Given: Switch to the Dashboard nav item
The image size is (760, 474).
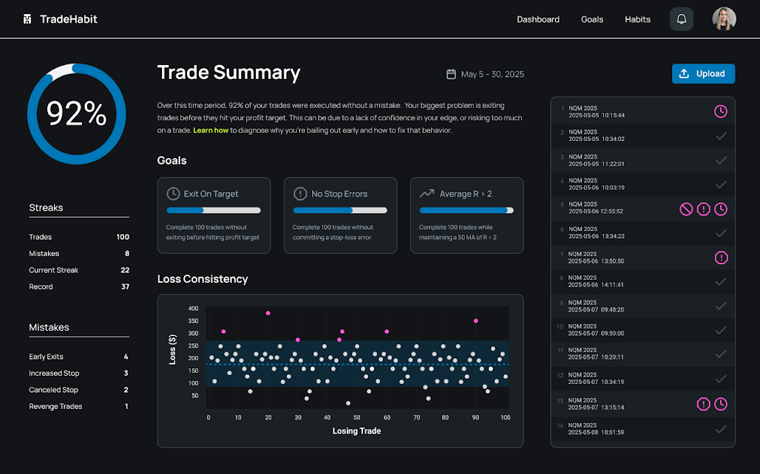Looking at the screenshot, I should tap(538, 18).
